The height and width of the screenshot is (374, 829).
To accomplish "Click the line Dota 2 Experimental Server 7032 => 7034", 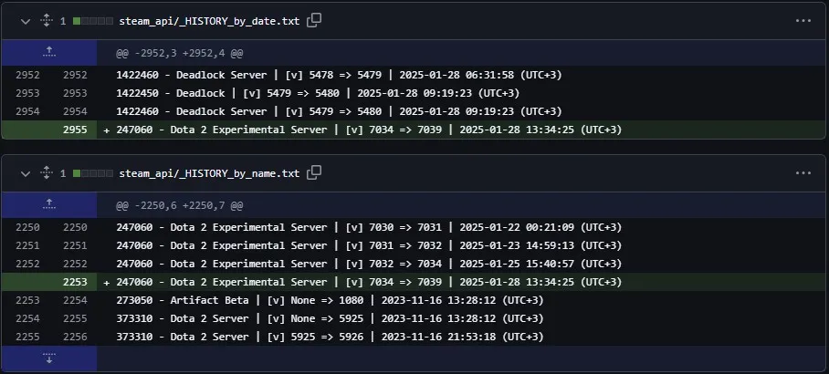I will (x=369, y=264).
